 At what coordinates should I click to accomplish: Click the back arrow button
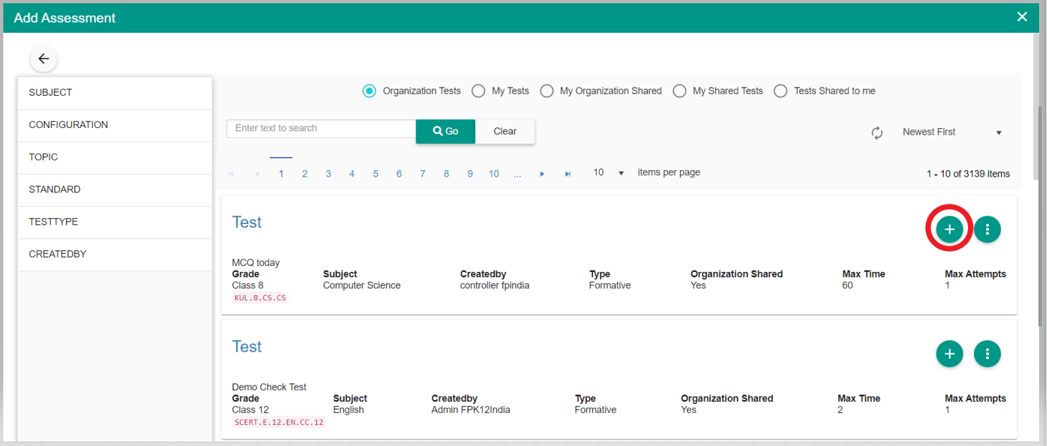pyautogui.click(x=43, y=58)
